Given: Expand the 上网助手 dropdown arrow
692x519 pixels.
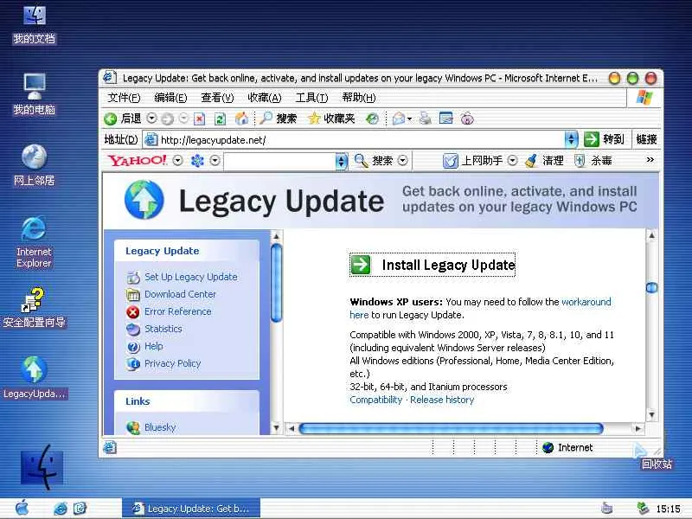Looking at the screenshot, I should tap(512, 160).
